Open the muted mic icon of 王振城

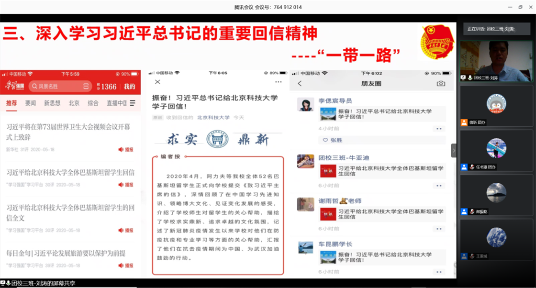(472, 256)
